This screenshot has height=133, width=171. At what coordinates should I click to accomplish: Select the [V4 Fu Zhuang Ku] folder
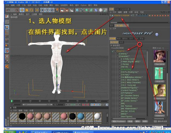click(x=129, y=72)
